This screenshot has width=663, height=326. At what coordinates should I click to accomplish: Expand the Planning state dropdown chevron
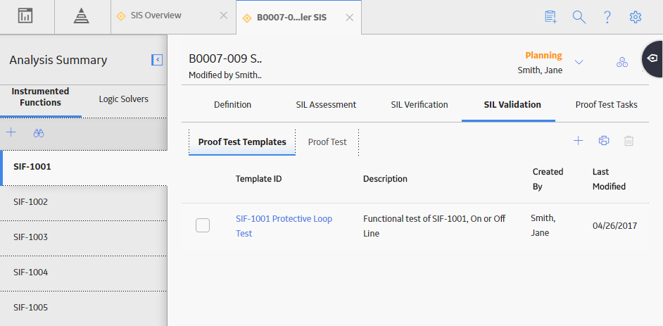579,62
